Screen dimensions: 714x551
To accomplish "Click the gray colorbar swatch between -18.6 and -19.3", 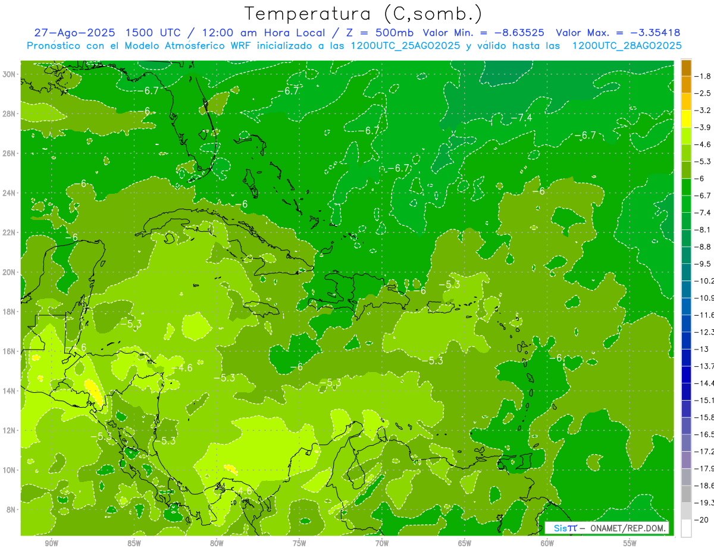I will (686, 494).
